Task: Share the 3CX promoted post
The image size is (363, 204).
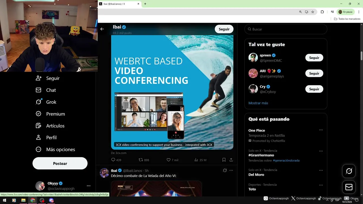Action: click(231, 160)
